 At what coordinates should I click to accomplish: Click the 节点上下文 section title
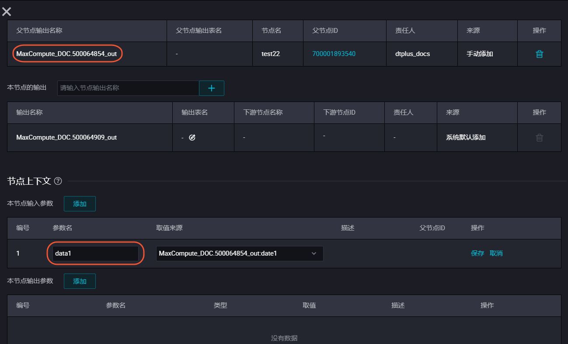pos(29,181)
